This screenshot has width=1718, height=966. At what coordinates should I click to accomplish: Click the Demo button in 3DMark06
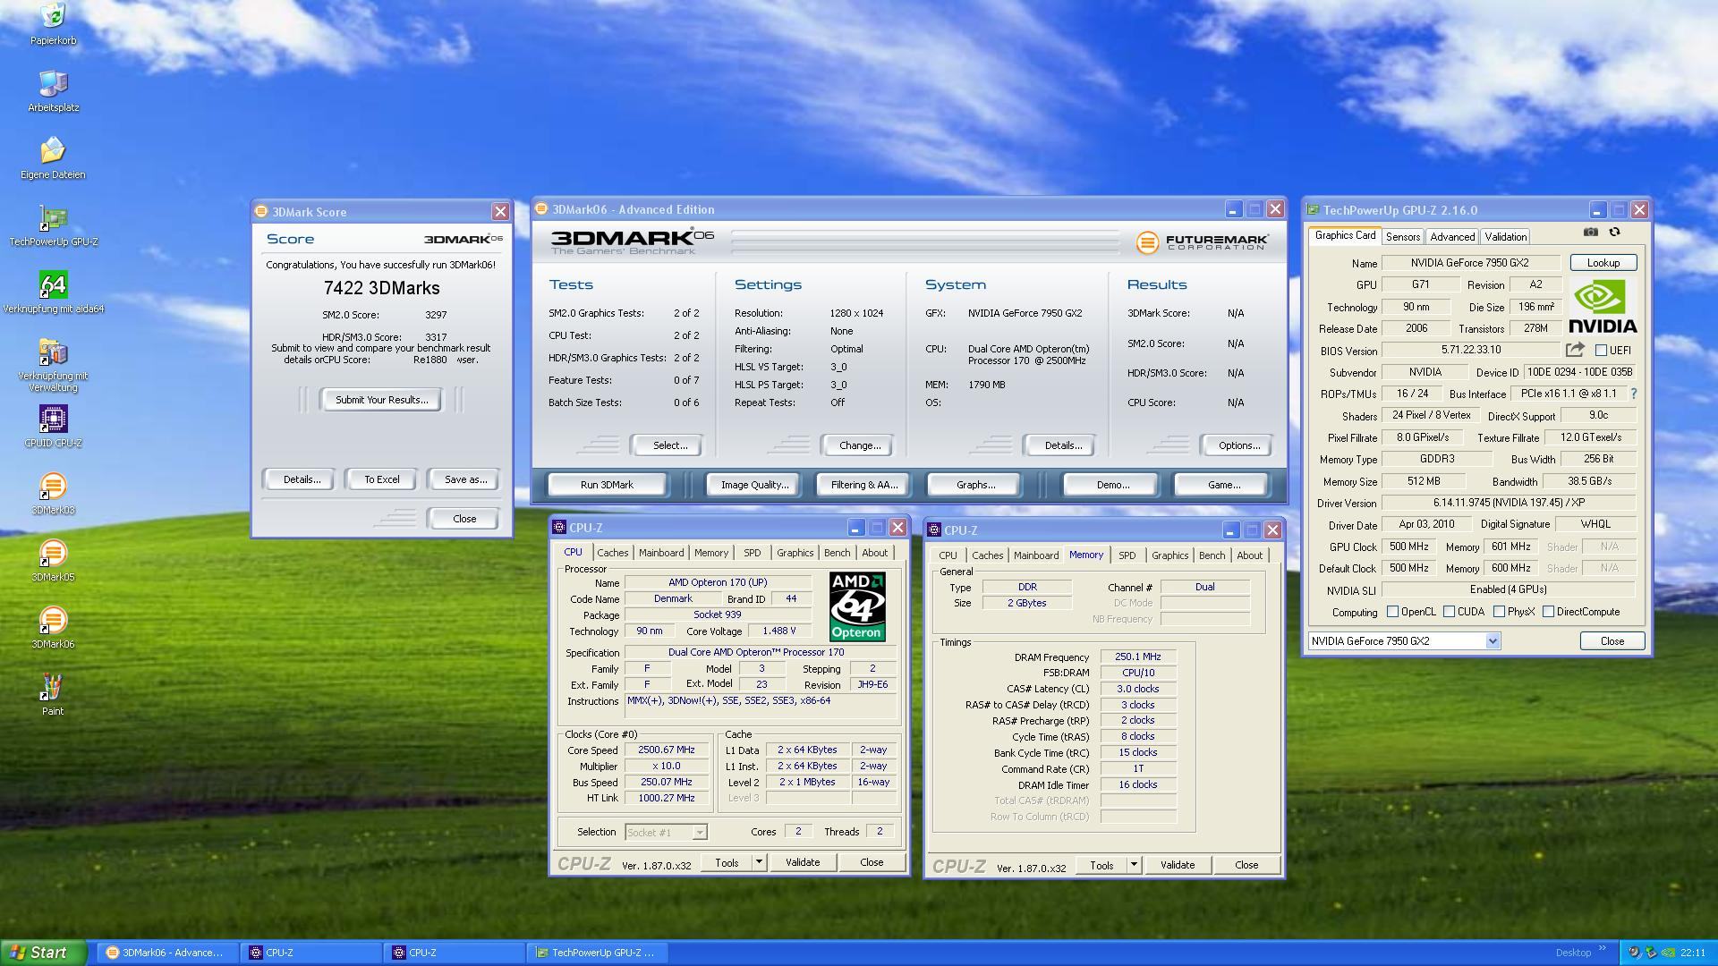1112,485
